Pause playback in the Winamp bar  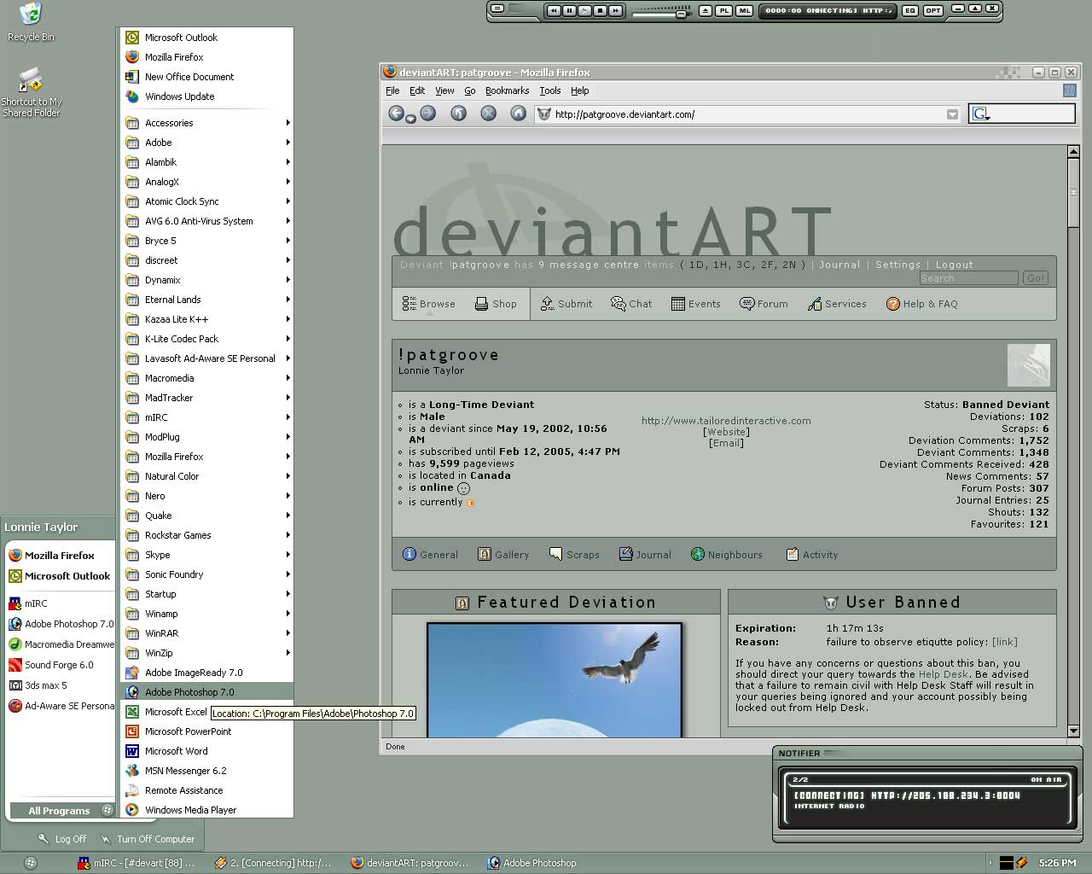(569, 10)
